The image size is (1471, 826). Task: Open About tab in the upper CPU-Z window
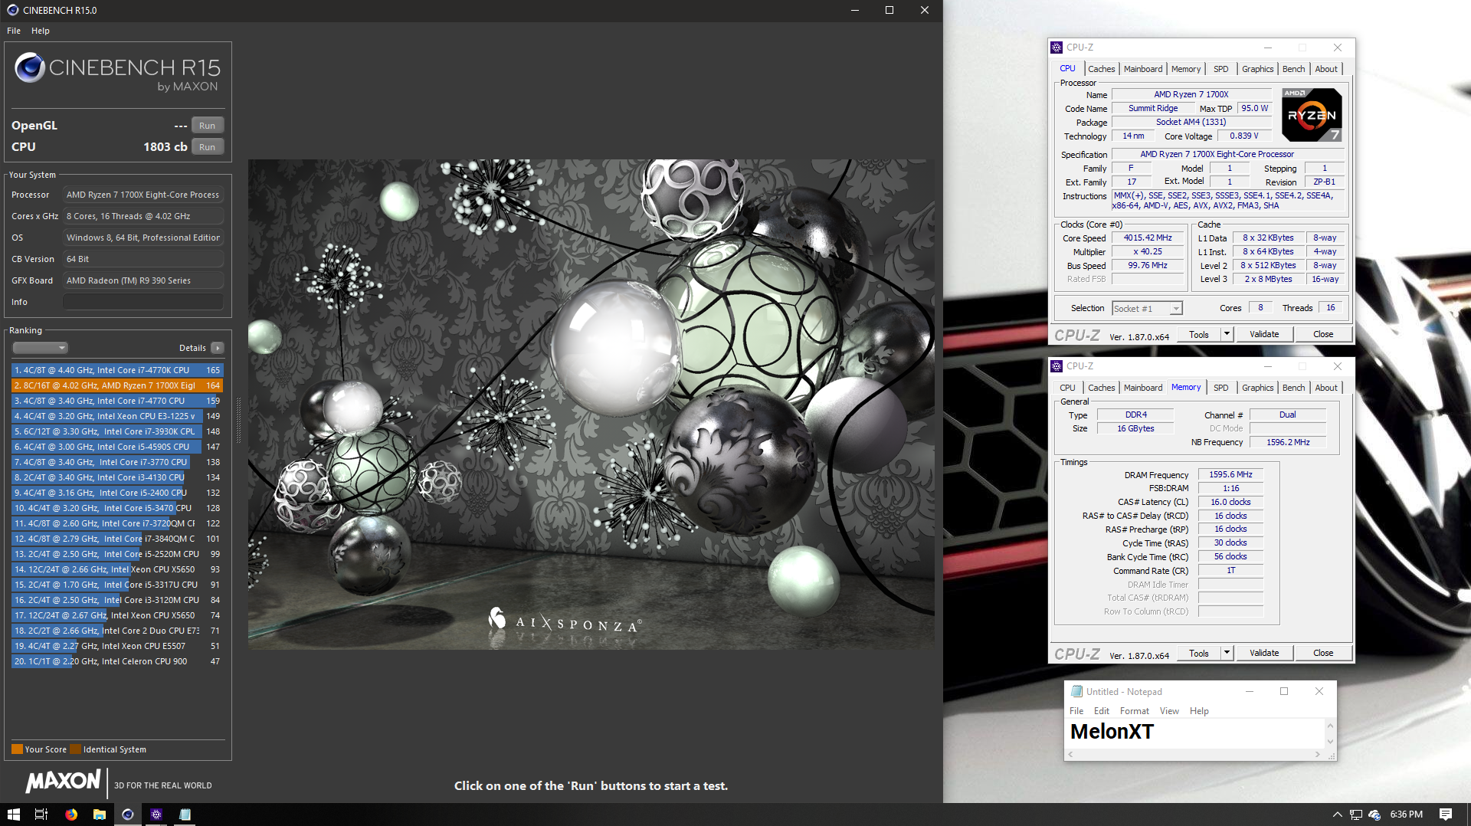tap(1326, 69)
